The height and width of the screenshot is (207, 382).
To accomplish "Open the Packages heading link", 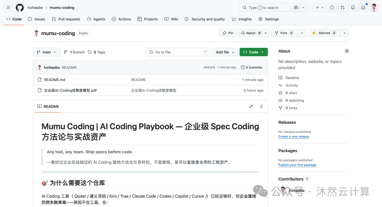I will click(288, 151).
